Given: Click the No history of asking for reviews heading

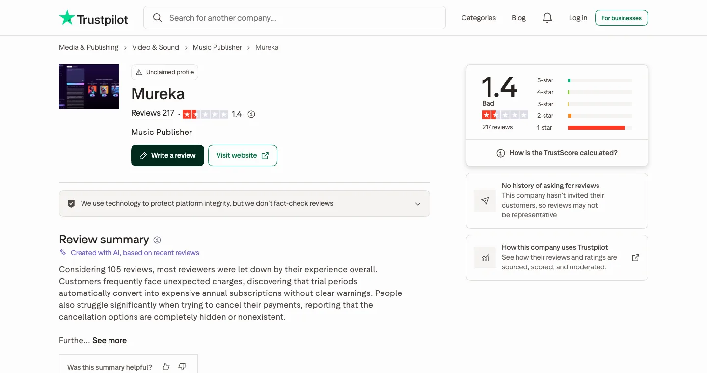Looking at the screenshot, I should tap(550, 186).
